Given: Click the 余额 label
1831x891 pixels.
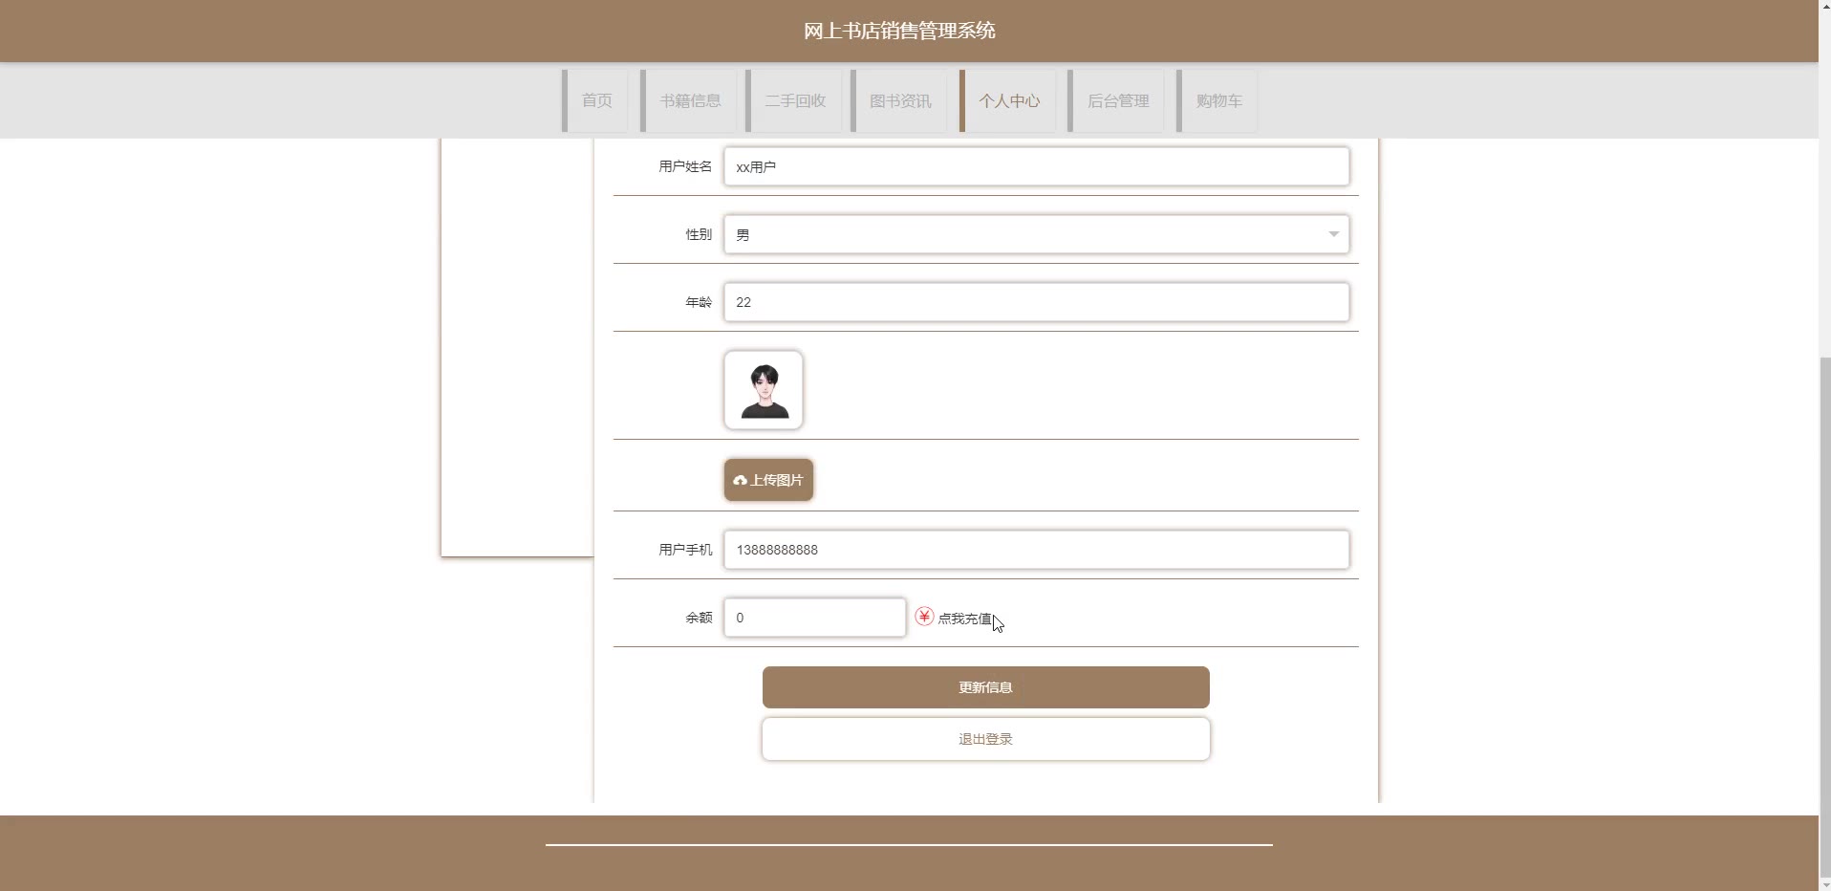Looking at the screenshot, I should [x=699, y=618].
